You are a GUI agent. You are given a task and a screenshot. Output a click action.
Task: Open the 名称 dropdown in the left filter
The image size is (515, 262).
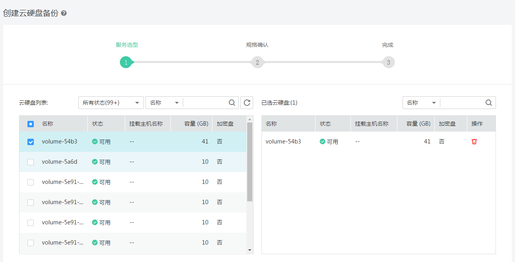164,102
